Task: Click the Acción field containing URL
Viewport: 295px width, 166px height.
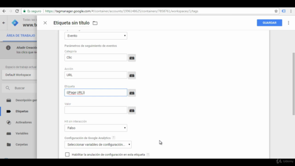Action: point(96,75)
